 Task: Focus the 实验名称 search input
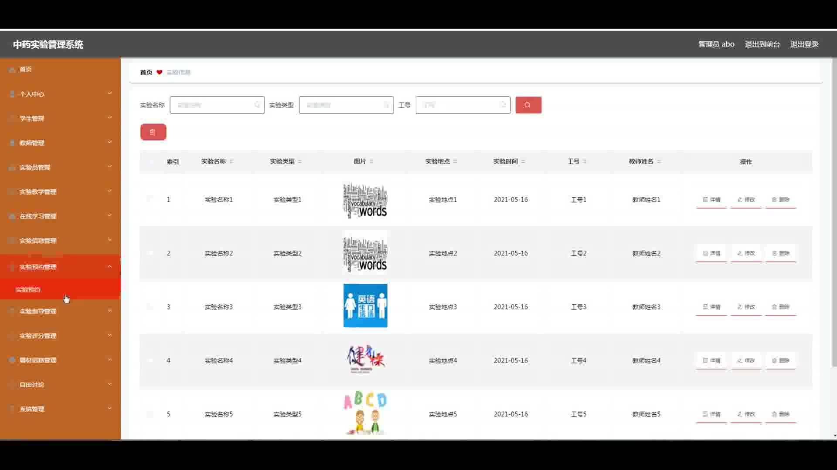point(217,105)
